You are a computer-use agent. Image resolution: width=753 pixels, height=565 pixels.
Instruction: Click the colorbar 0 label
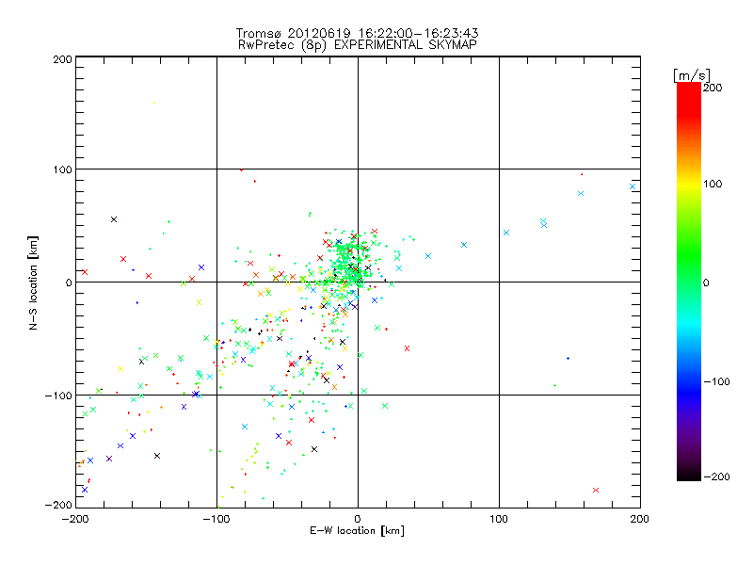(x=706, y=282)
